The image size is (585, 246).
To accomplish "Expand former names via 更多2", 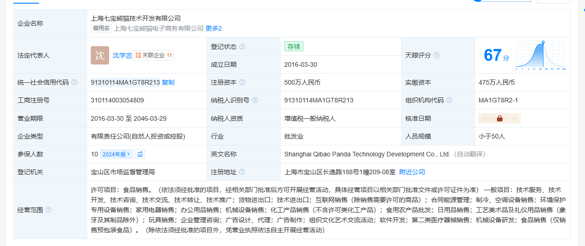I will pos(214,28).
